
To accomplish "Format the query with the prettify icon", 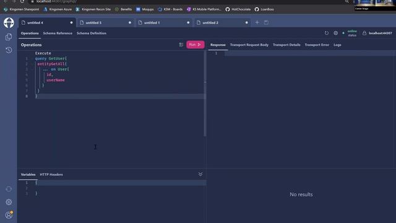I will (181, 45).
